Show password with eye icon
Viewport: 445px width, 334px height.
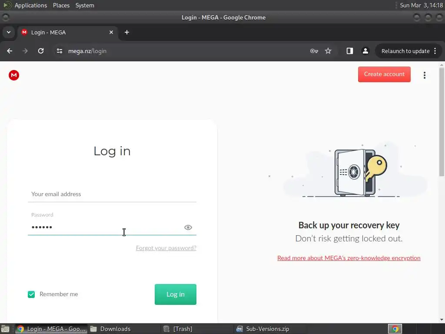(x=188, y=227)
